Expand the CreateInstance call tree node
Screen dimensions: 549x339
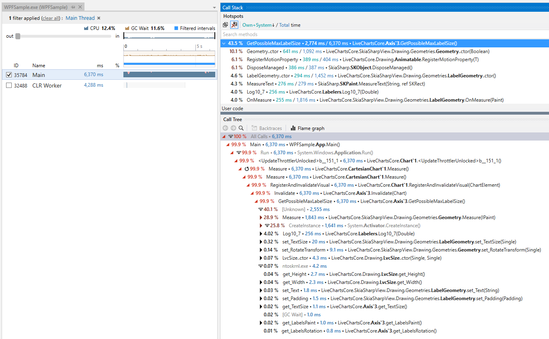[x=261, y=226]
